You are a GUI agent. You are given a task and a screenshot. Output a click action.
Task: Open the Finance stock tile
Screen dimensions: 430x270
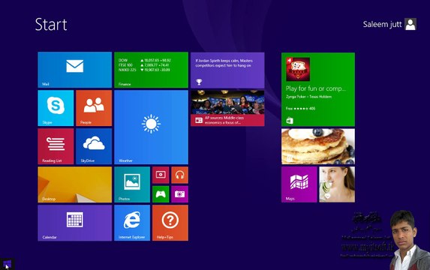(151, 70)
